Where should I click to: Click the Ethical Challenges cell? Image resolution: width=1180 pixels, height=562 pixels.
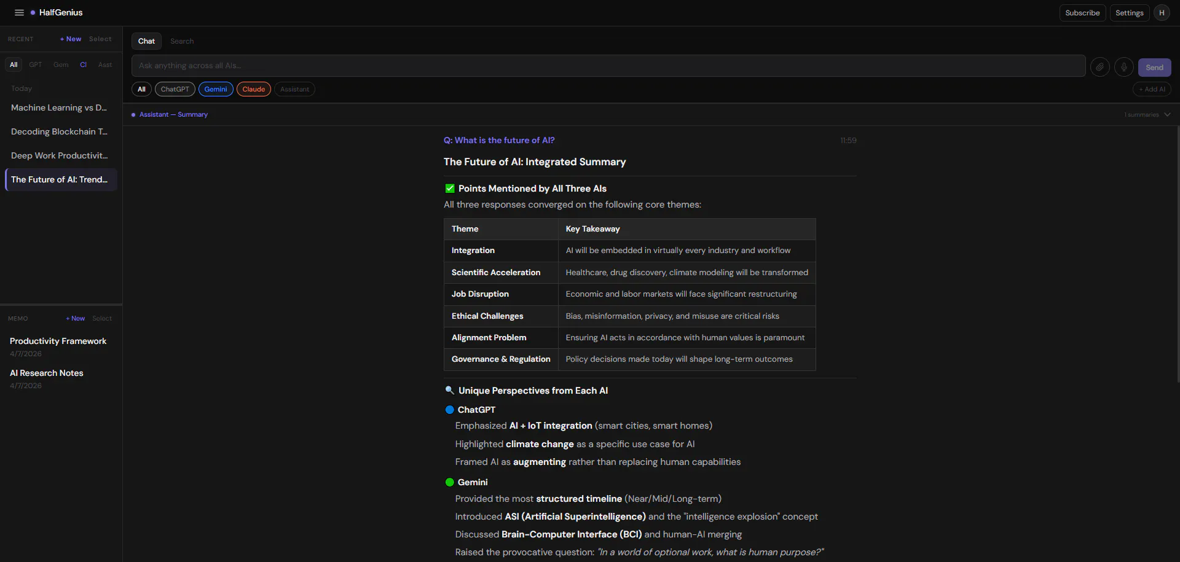click(x=501, y=316)
